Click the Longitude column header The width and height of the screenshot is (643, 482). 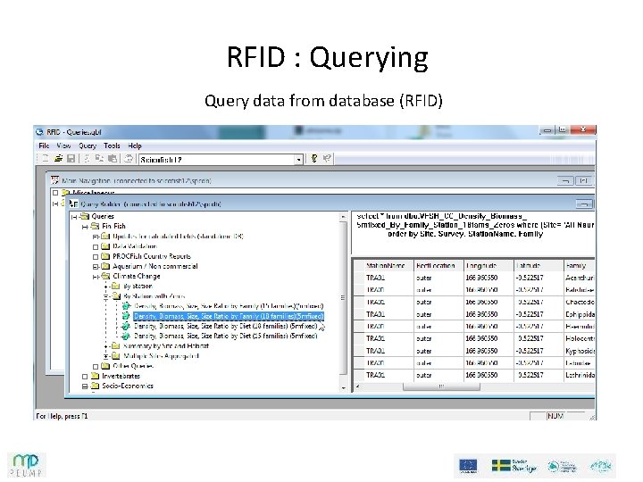[489, 266]
